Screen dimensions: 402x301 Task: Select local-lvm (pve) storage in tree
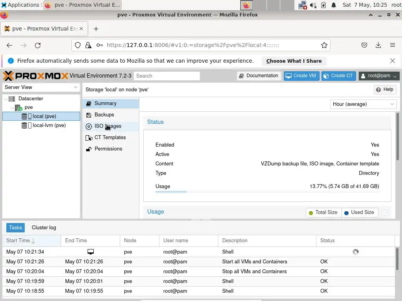pyautogui.click(x=41, y=125)
